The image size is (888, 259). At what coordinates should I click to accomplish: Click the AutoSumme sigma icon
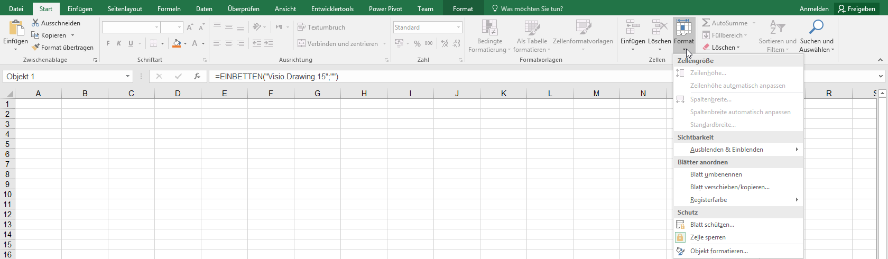(706, 23)
